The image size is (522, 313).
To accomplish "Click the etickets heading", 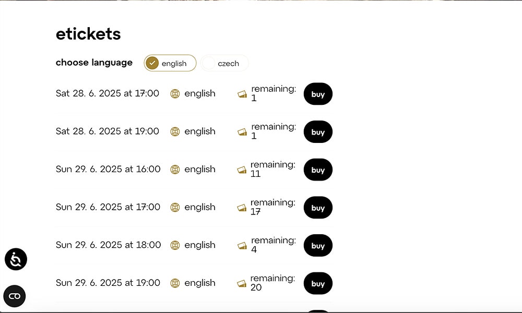I will tap(88, 34).
